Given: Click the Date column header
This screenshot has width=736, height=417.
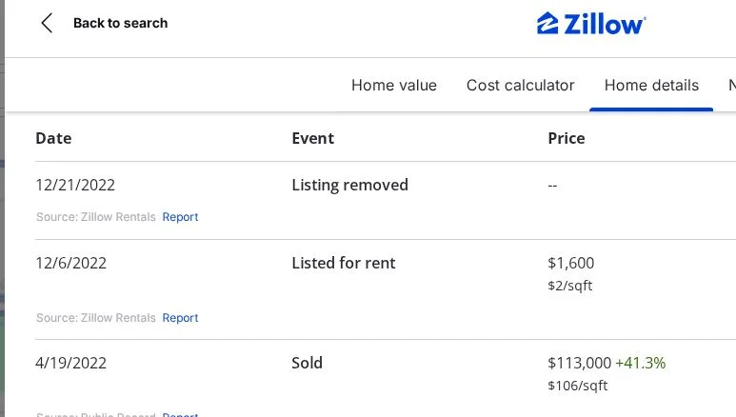Looking at the screenshot, I should click(x=53, y=138).
